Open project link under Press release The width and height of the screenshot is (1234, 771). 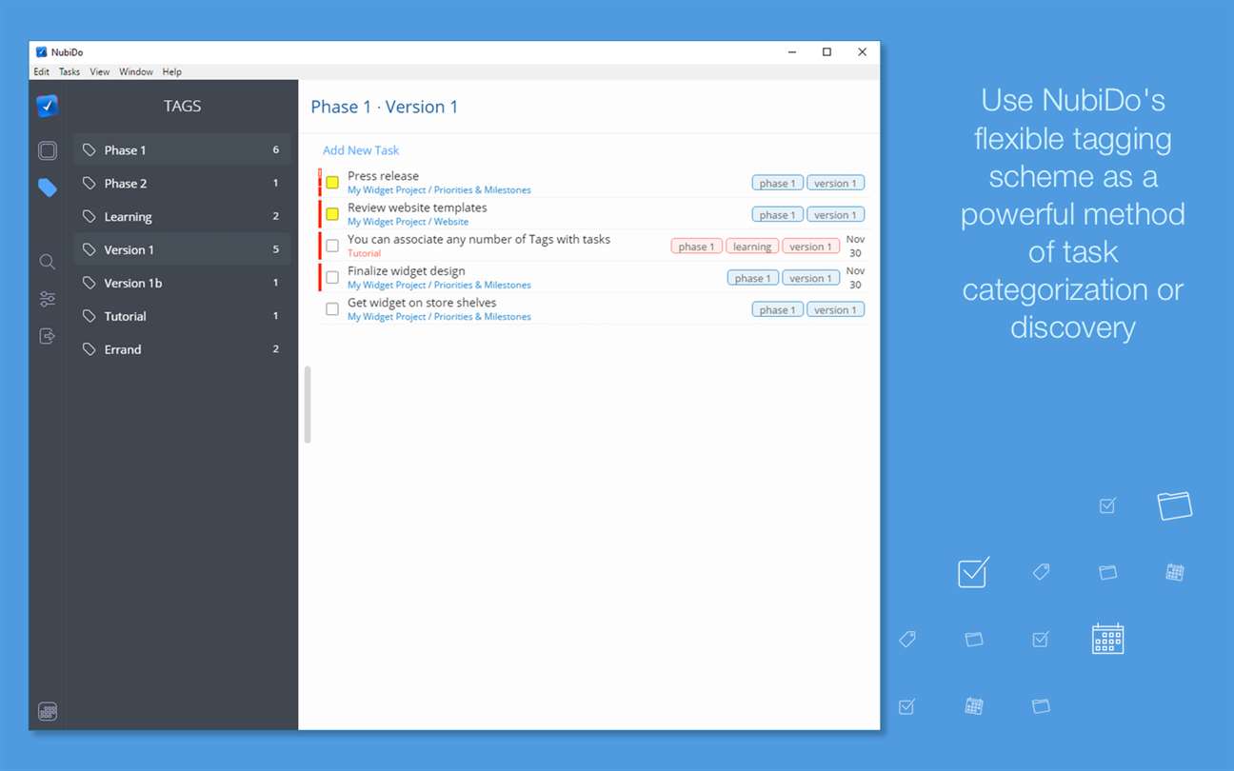click(x=439, y=190)
